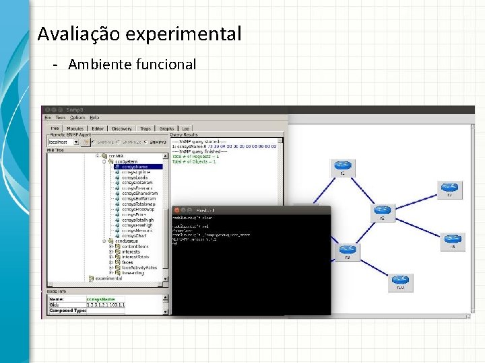Select the router linked to r2 and r10
The image size is (485, 363).
click(x=348, y=252)
